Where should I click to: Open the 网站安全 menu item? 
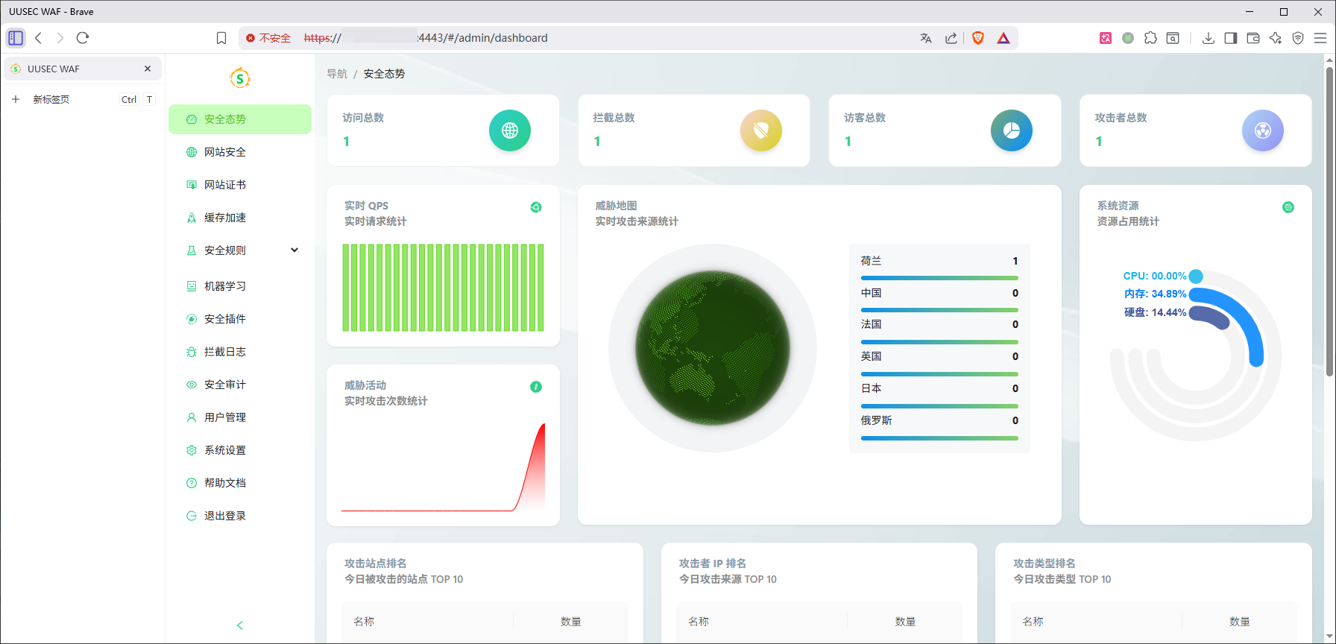[x=239, y=152]
